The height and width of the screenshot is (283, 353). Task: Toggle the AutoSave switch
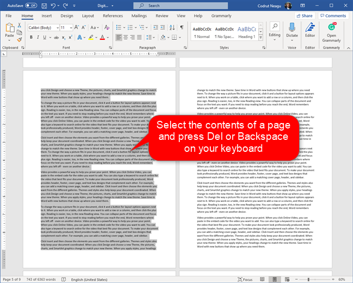31,5
